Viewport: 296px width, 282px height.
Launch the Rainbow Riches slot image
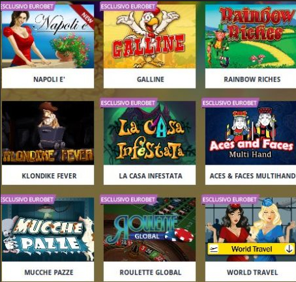pyautogui.click(x=250, y=36)
